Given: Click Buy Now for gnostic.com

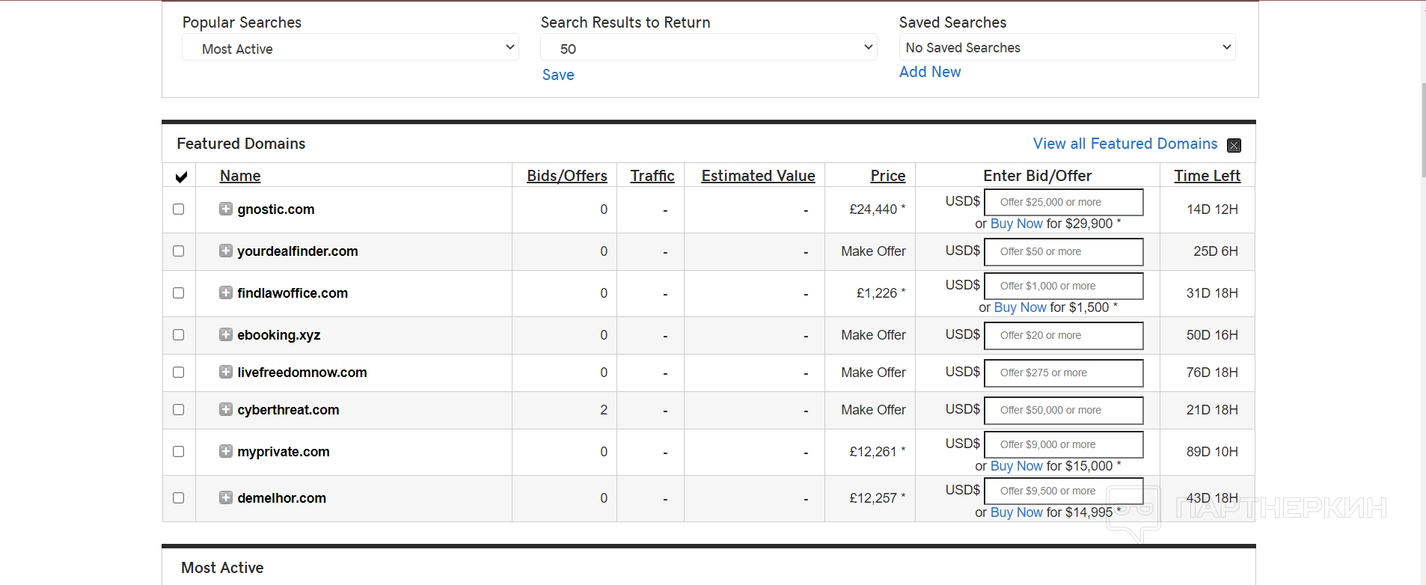Looking at the screenshot, I should coord(1016,224).
